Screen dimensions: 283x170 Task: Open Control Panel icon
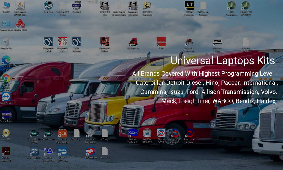point(6,26)
